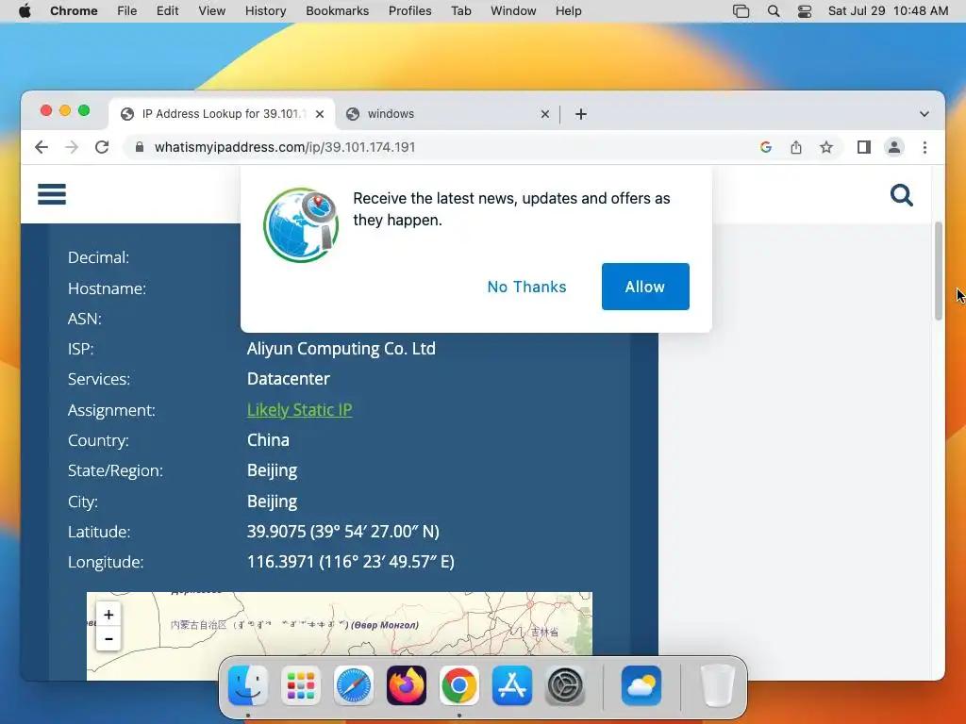Screen dimensions: 966x724
Task: Close the windows tab
Action: [x=544, y=114]
